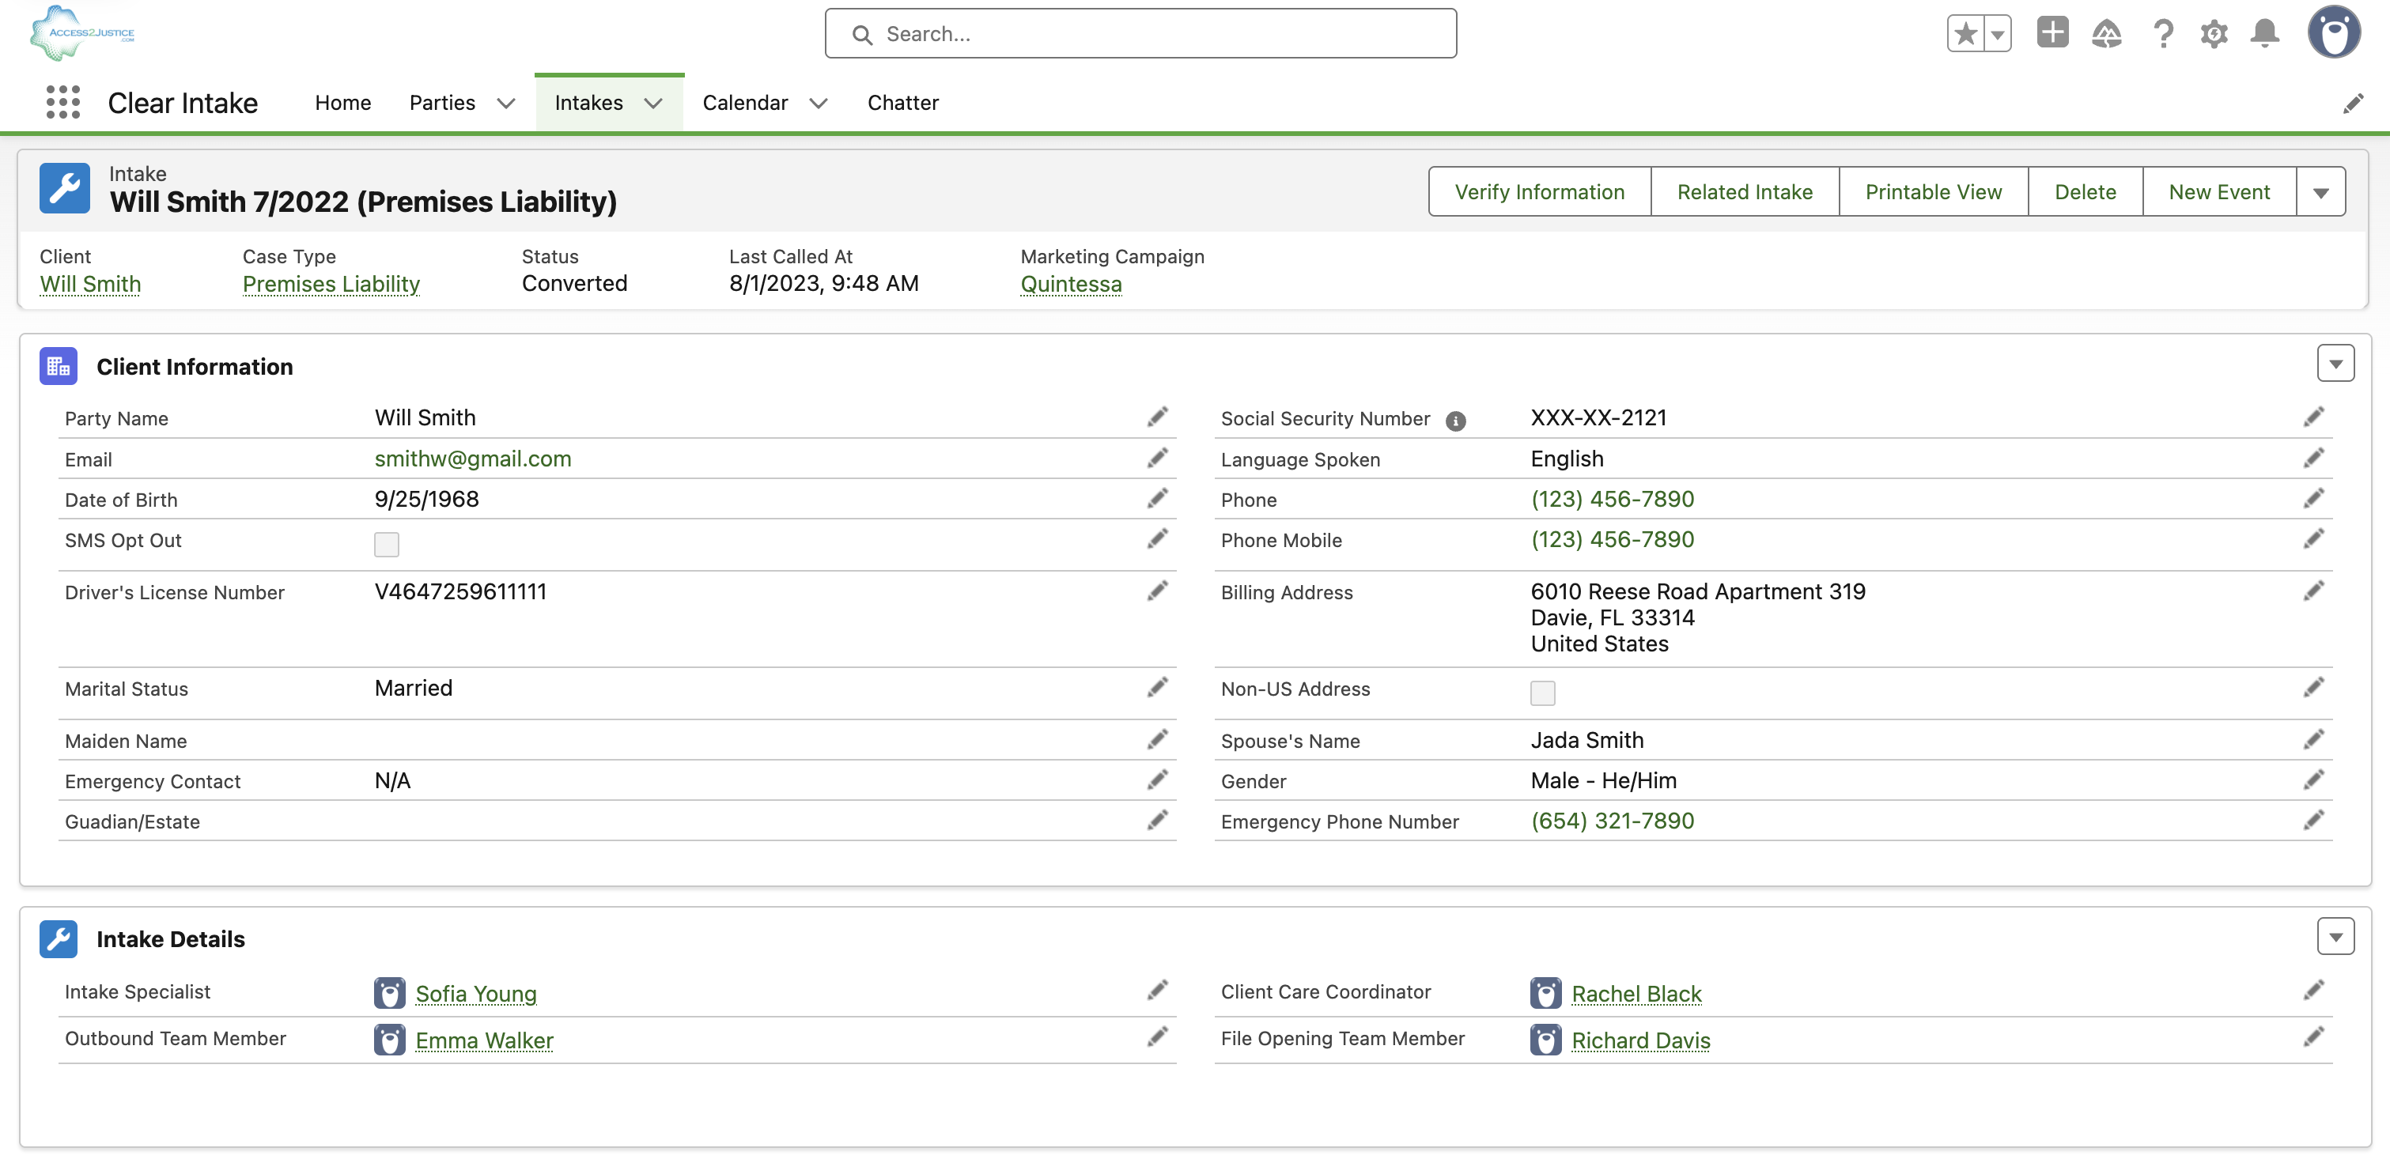Edit the Gender field
The image size is (2390, 1159).
coord(2314,780)
